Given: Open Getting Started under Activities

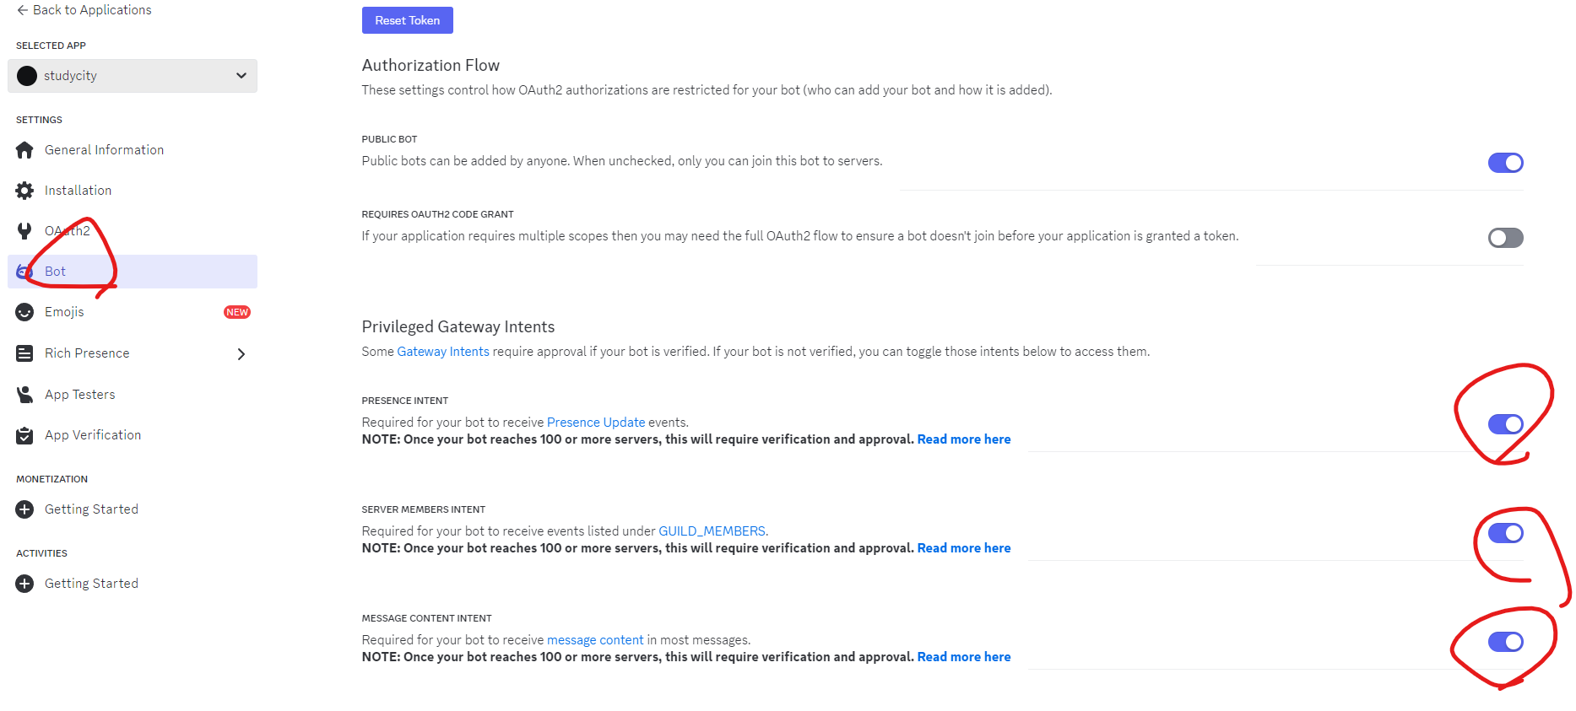Looking at the screenshot, I should pos(133,584).
